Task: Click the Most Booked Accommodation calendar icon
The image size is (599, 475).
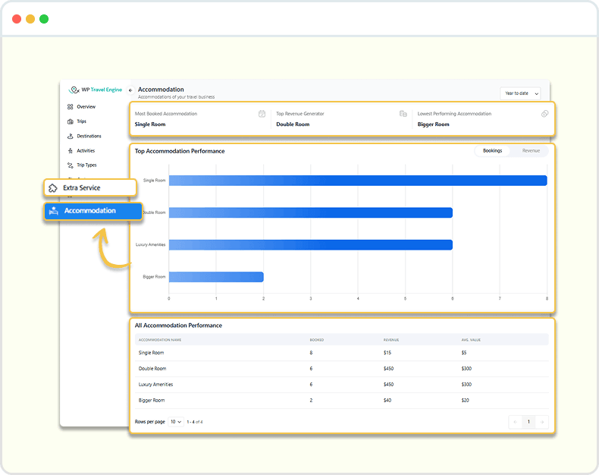Action: [x=262, y=114]
